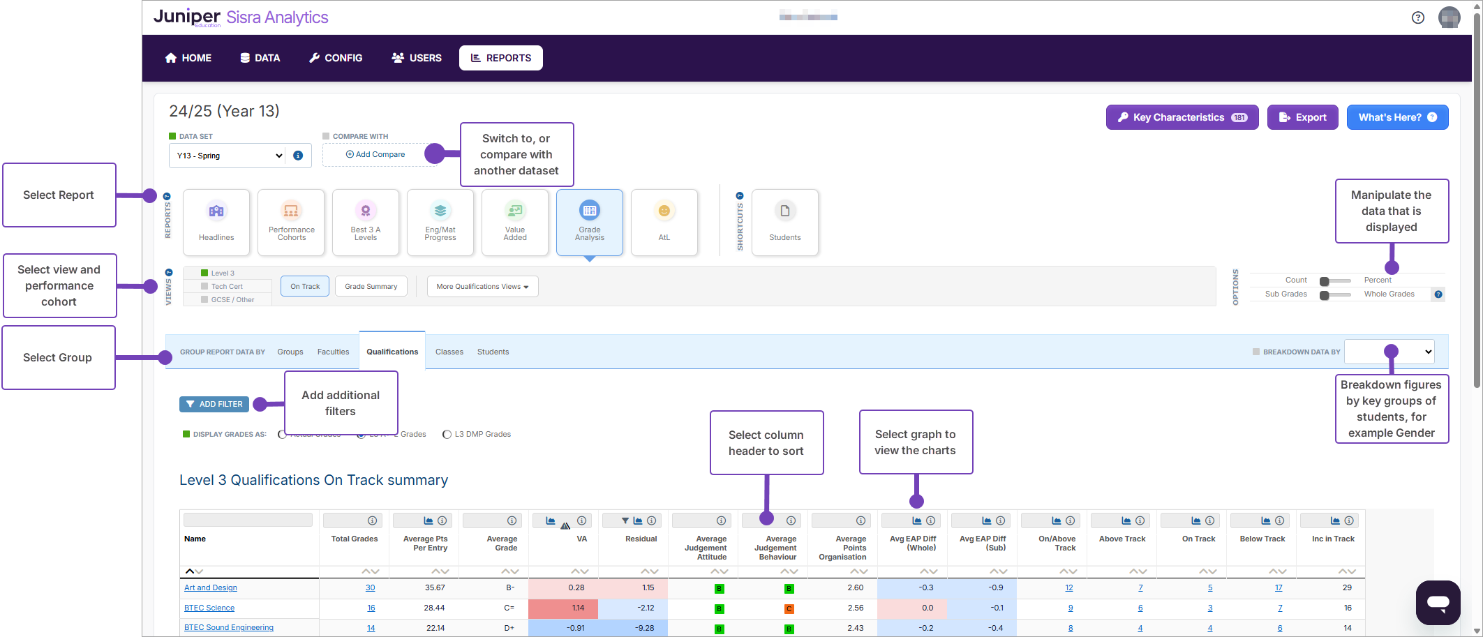This screenshot has height=637, width=1483.
Task: Open the Breakdown Data By dropdown
Action: 1389,352
